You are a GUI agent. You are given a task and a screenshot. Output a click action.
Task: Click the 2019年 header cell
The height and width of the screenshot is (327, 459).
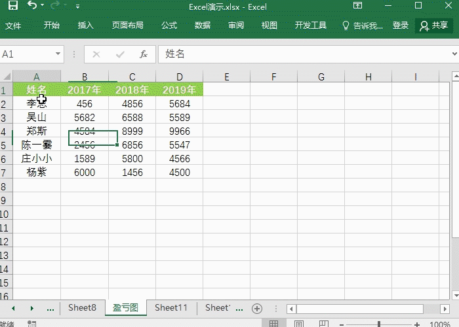coord(180,90)
